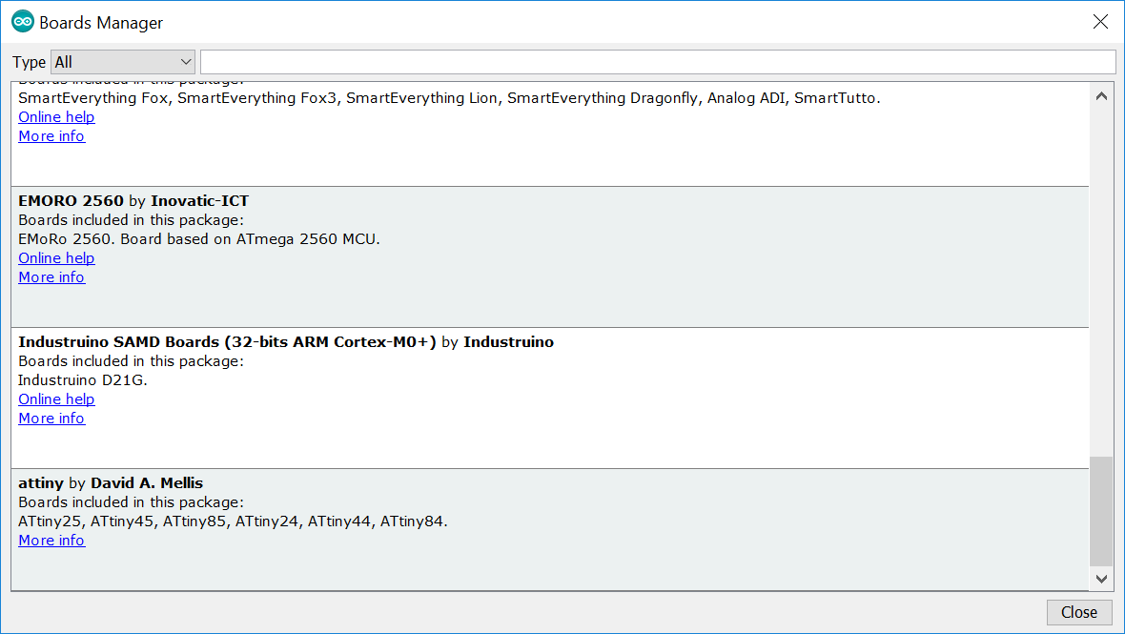1125x634 pixels.
Task: Click the ATtiny25, ATtiny45 boards list text
Action: pos(234,522)
